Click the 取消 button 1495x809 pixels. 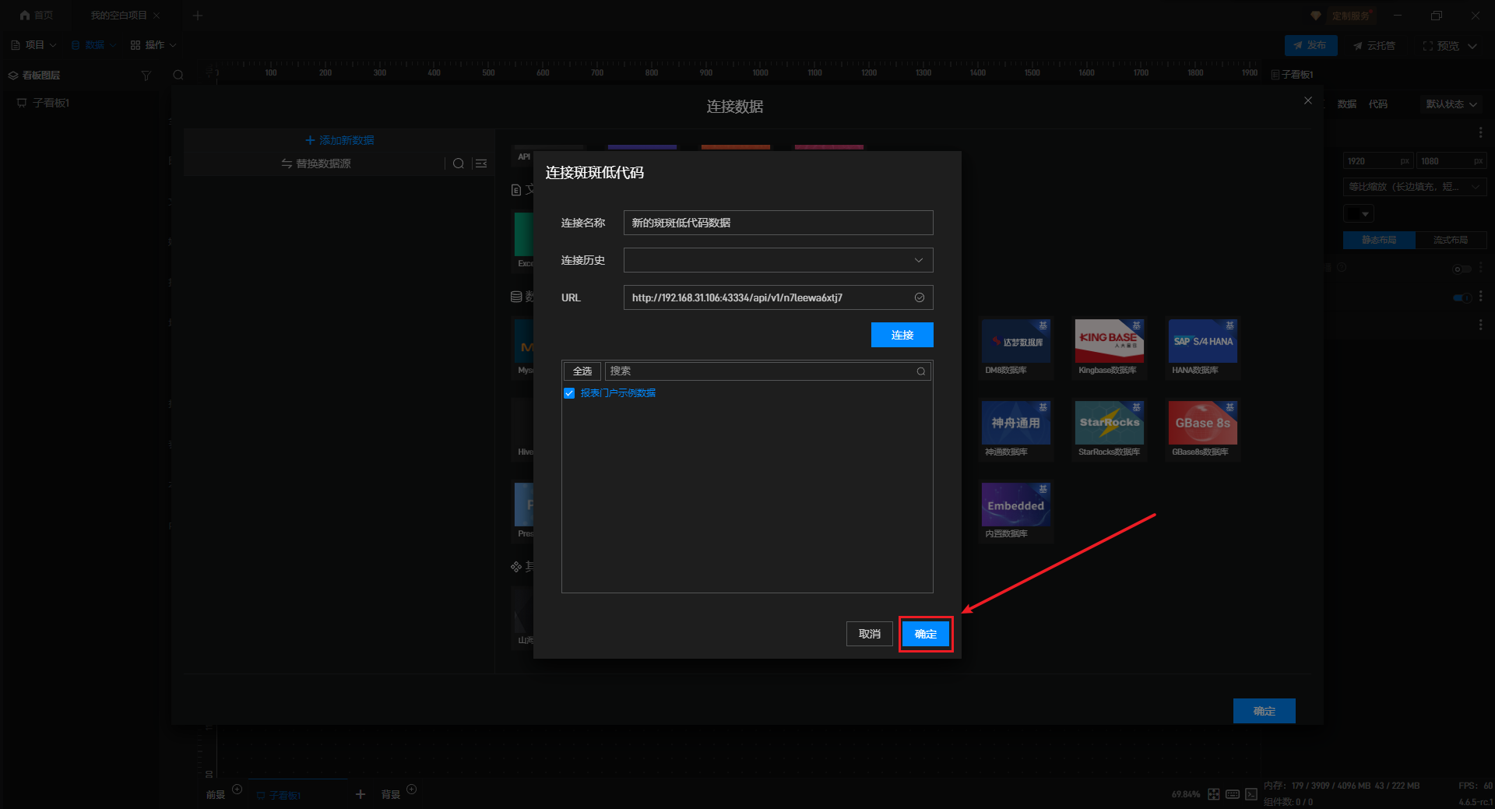click(x=869, y=634)
